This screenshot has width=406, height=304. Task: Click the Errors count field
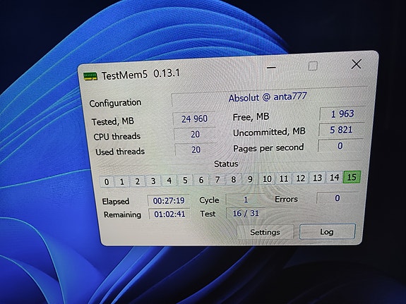[x=338, y=198]
